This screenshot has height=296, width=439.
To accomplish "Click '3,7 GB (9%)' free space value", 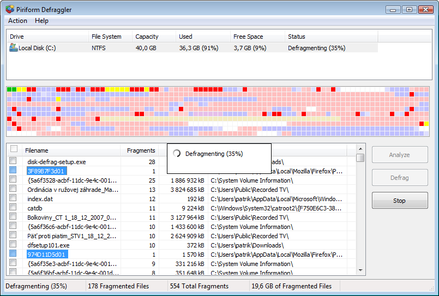I will point(250,48).
